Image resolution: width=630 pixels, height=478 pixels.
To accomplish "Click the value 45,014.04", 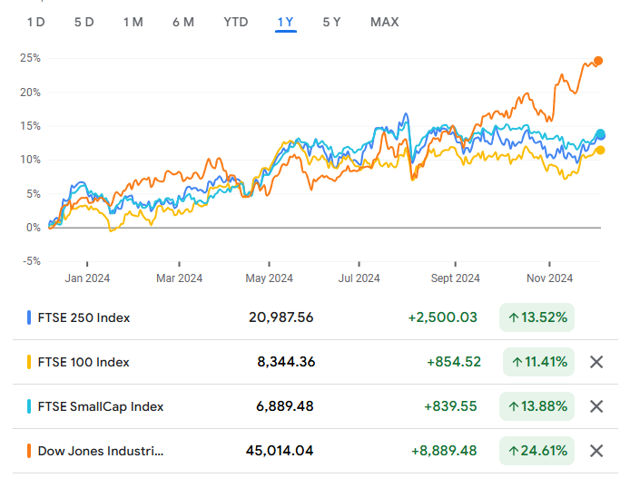I will click(x=280, y=451).
